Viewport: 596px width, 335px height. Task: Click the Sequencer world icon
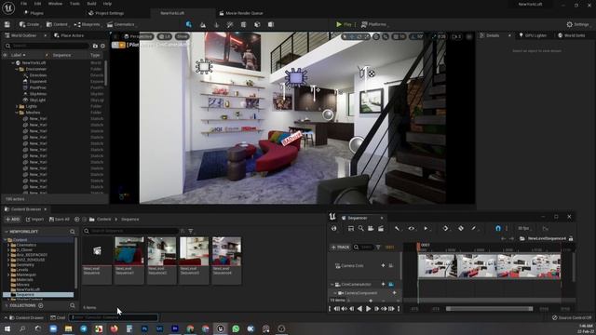[333, 228]
